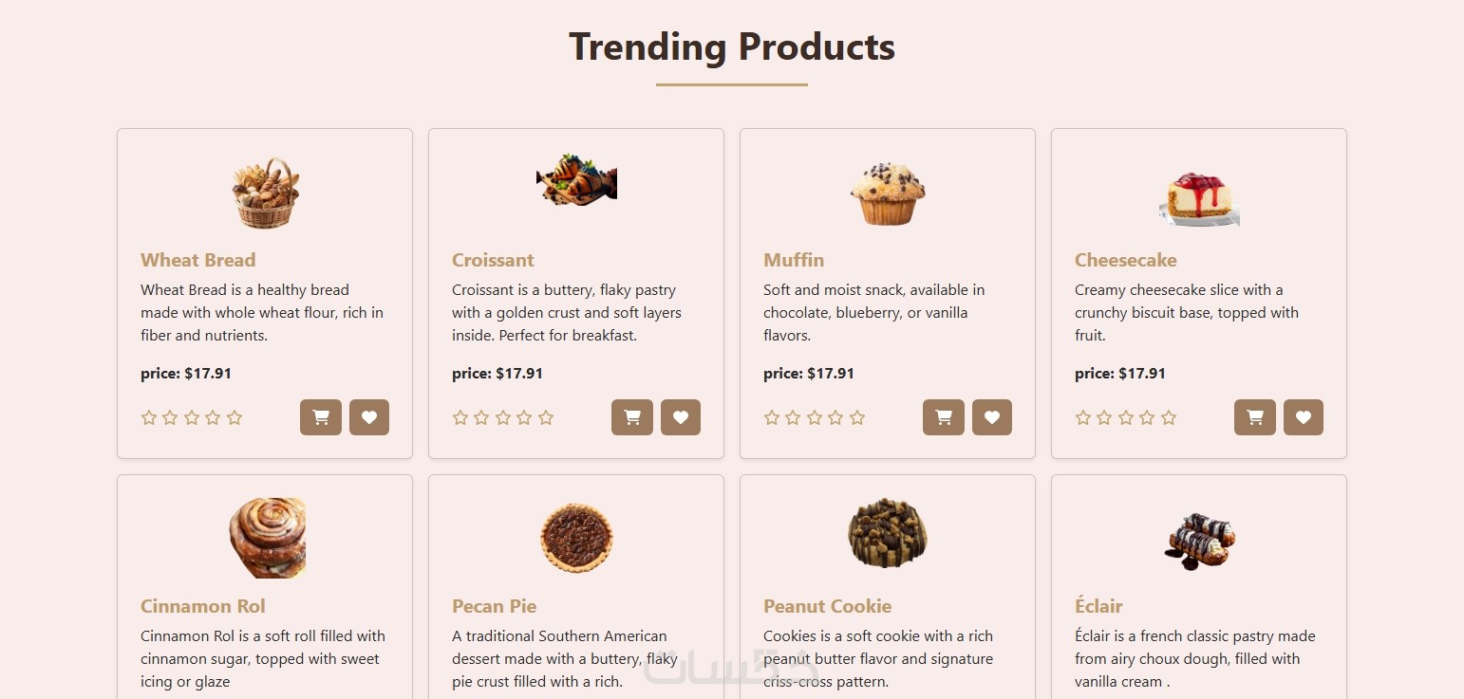
Task: View the Cheesecake slice photo
Action: tap(1199, 198)
